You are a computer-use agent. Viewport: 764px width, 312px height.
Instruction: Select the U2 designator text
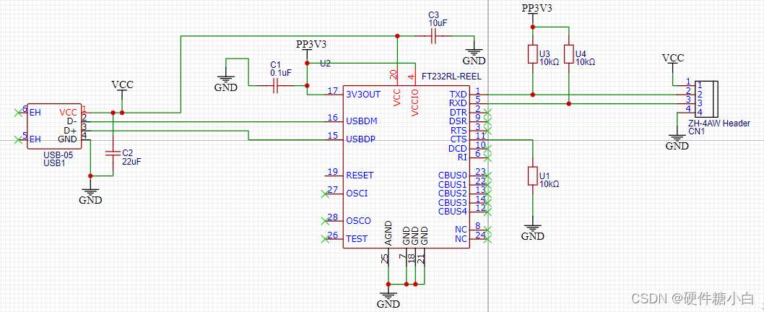coord(325,64)
